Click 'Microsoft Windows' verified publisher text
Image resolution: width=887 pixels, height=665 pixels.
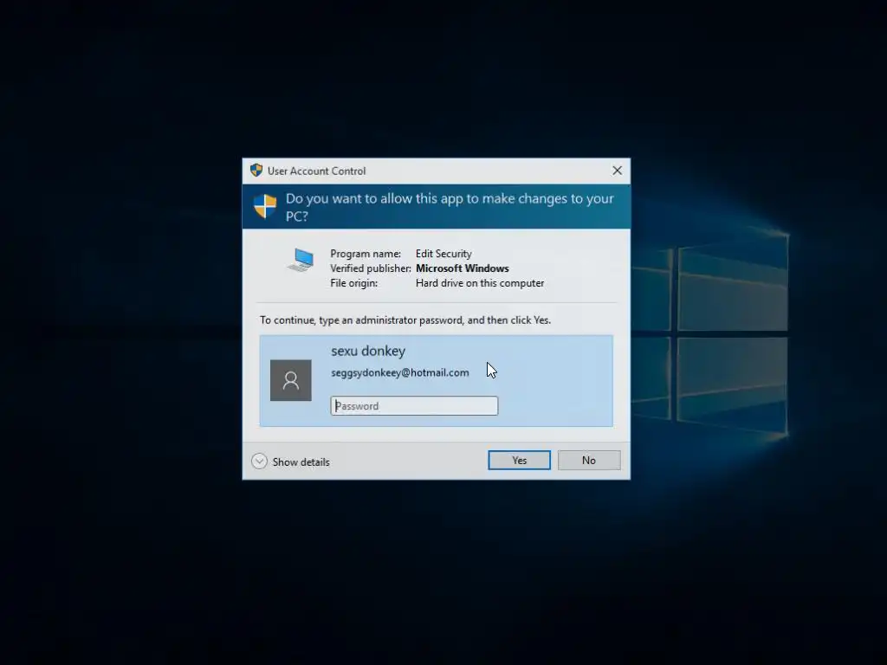pyautogui.click(x=463, y=268)
